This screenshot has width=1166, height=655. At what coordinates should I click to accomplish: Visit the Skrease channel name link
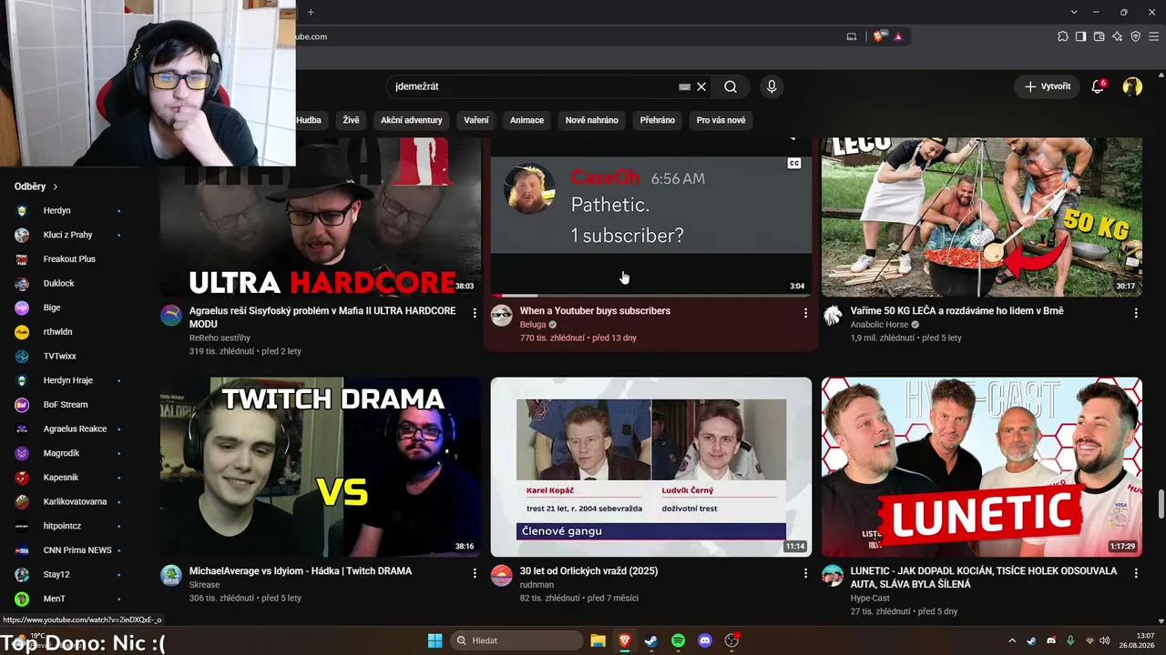tap(205, 585)
